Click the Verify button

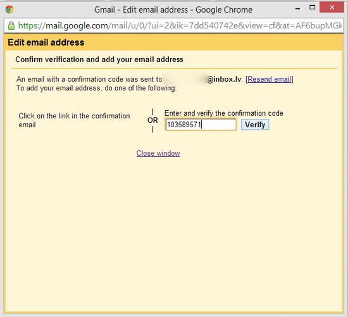coord(255,125)
